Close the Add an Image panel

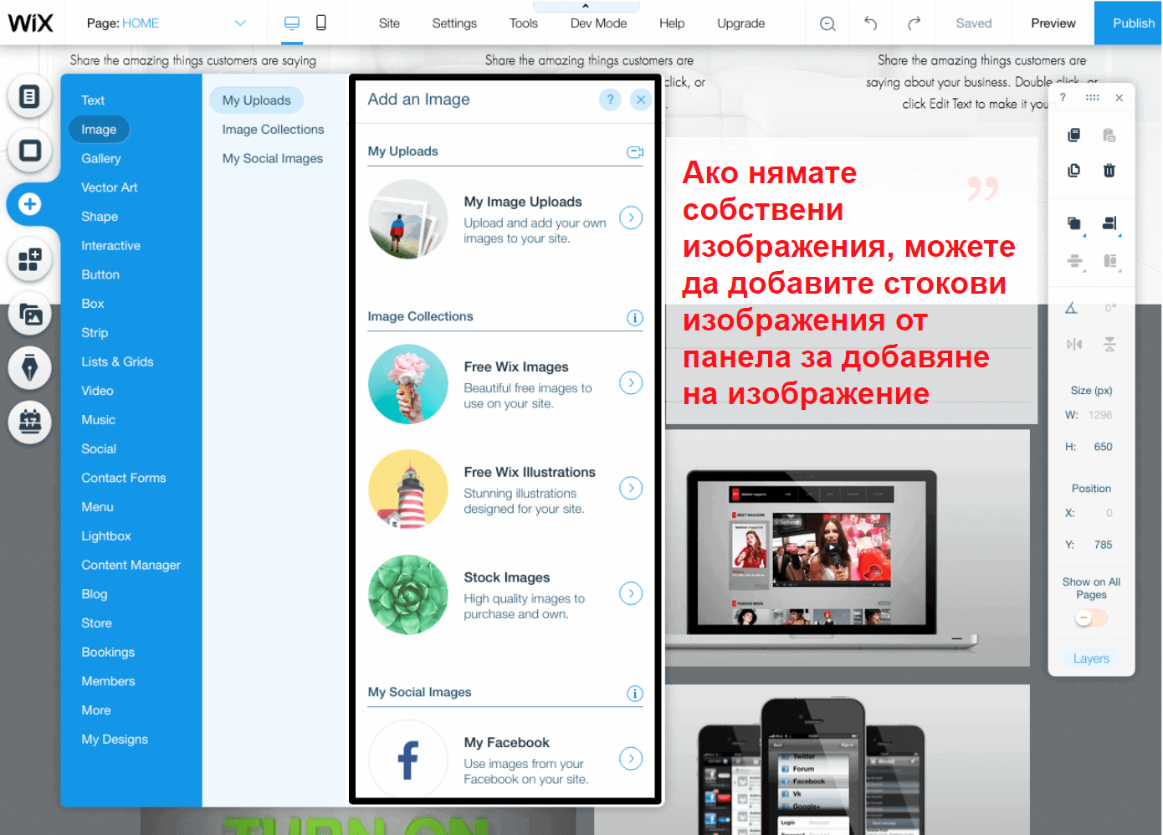coord(640,100)
